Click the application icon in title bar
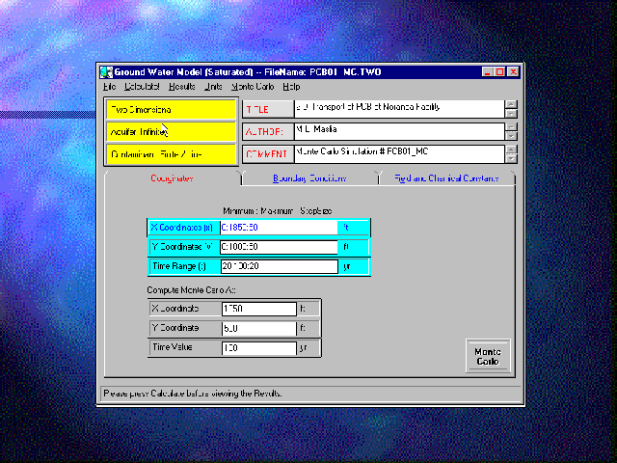The height and width of the screenshot is (463, 617). point(106,72)
